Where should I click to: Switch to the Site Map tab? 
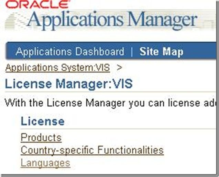pyautogui.click(x=161, y=52)
